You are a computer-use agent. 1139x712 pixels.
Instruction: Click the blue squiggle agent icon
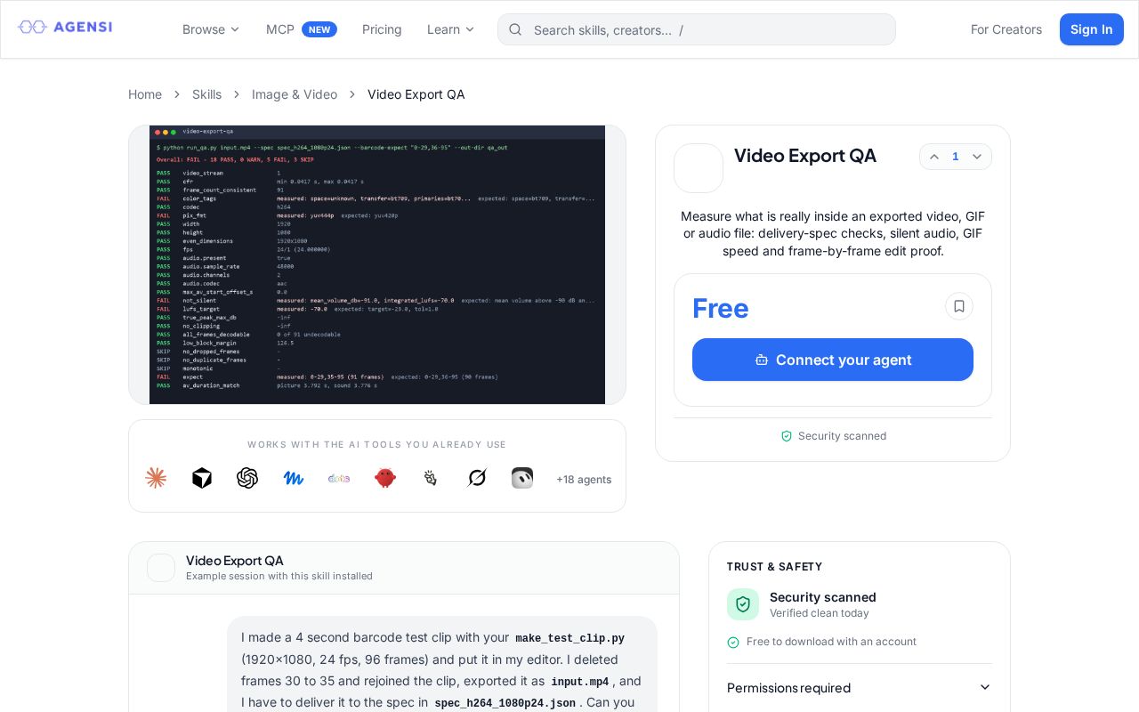(x=294, y=478)
